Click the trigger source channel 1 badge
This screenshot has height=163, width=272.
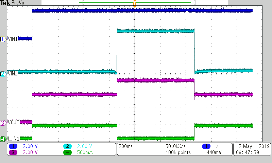pyautogui.click(x=206, y=146)
